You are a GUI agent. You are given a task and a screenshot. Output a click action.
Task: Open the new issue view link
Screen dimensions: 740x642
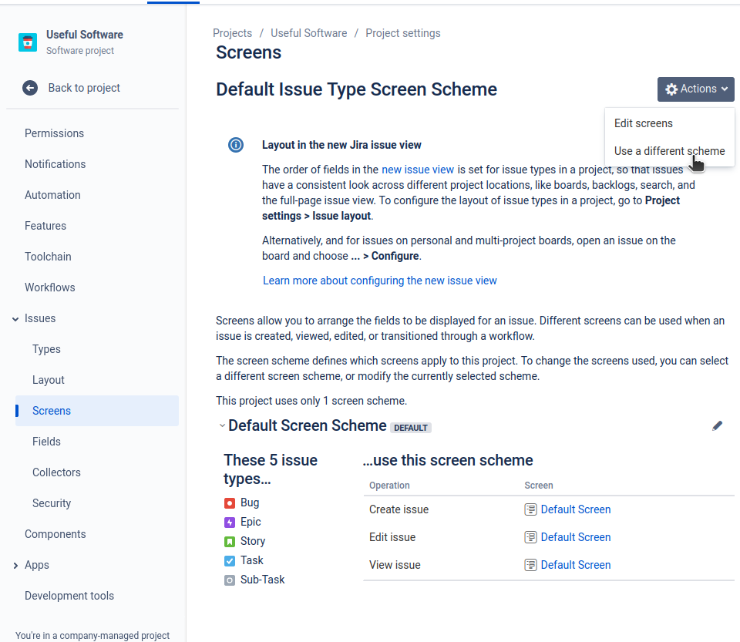point(418,169)
